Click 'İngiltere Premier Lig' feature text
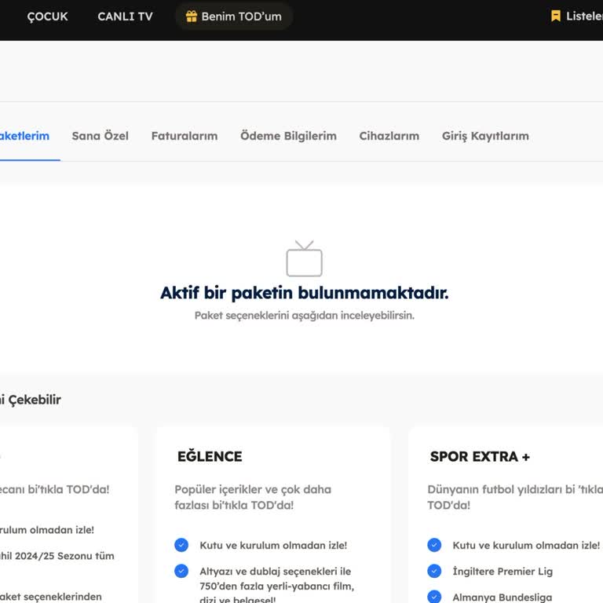This screenshot has height=603, width=603. click(502, 571)
